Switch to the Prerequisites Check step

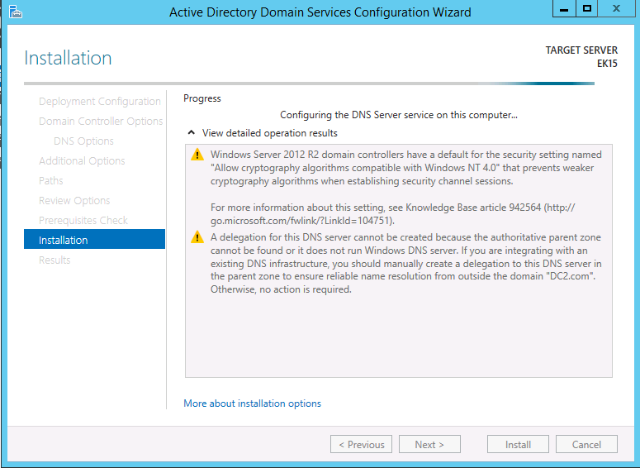click(83, 220)
